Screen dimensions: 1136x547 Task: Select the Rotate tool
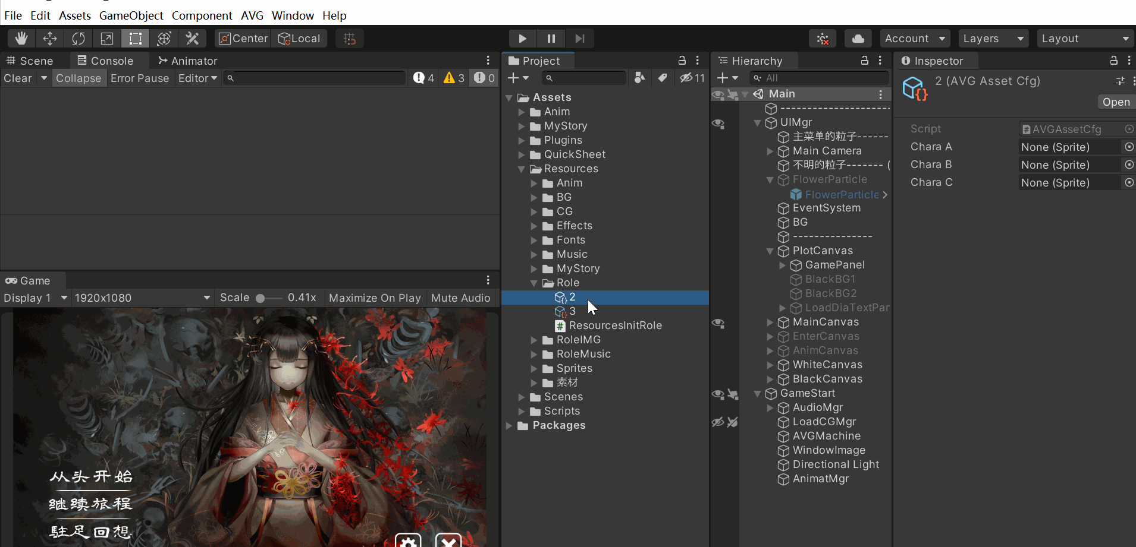pos(79,39)
